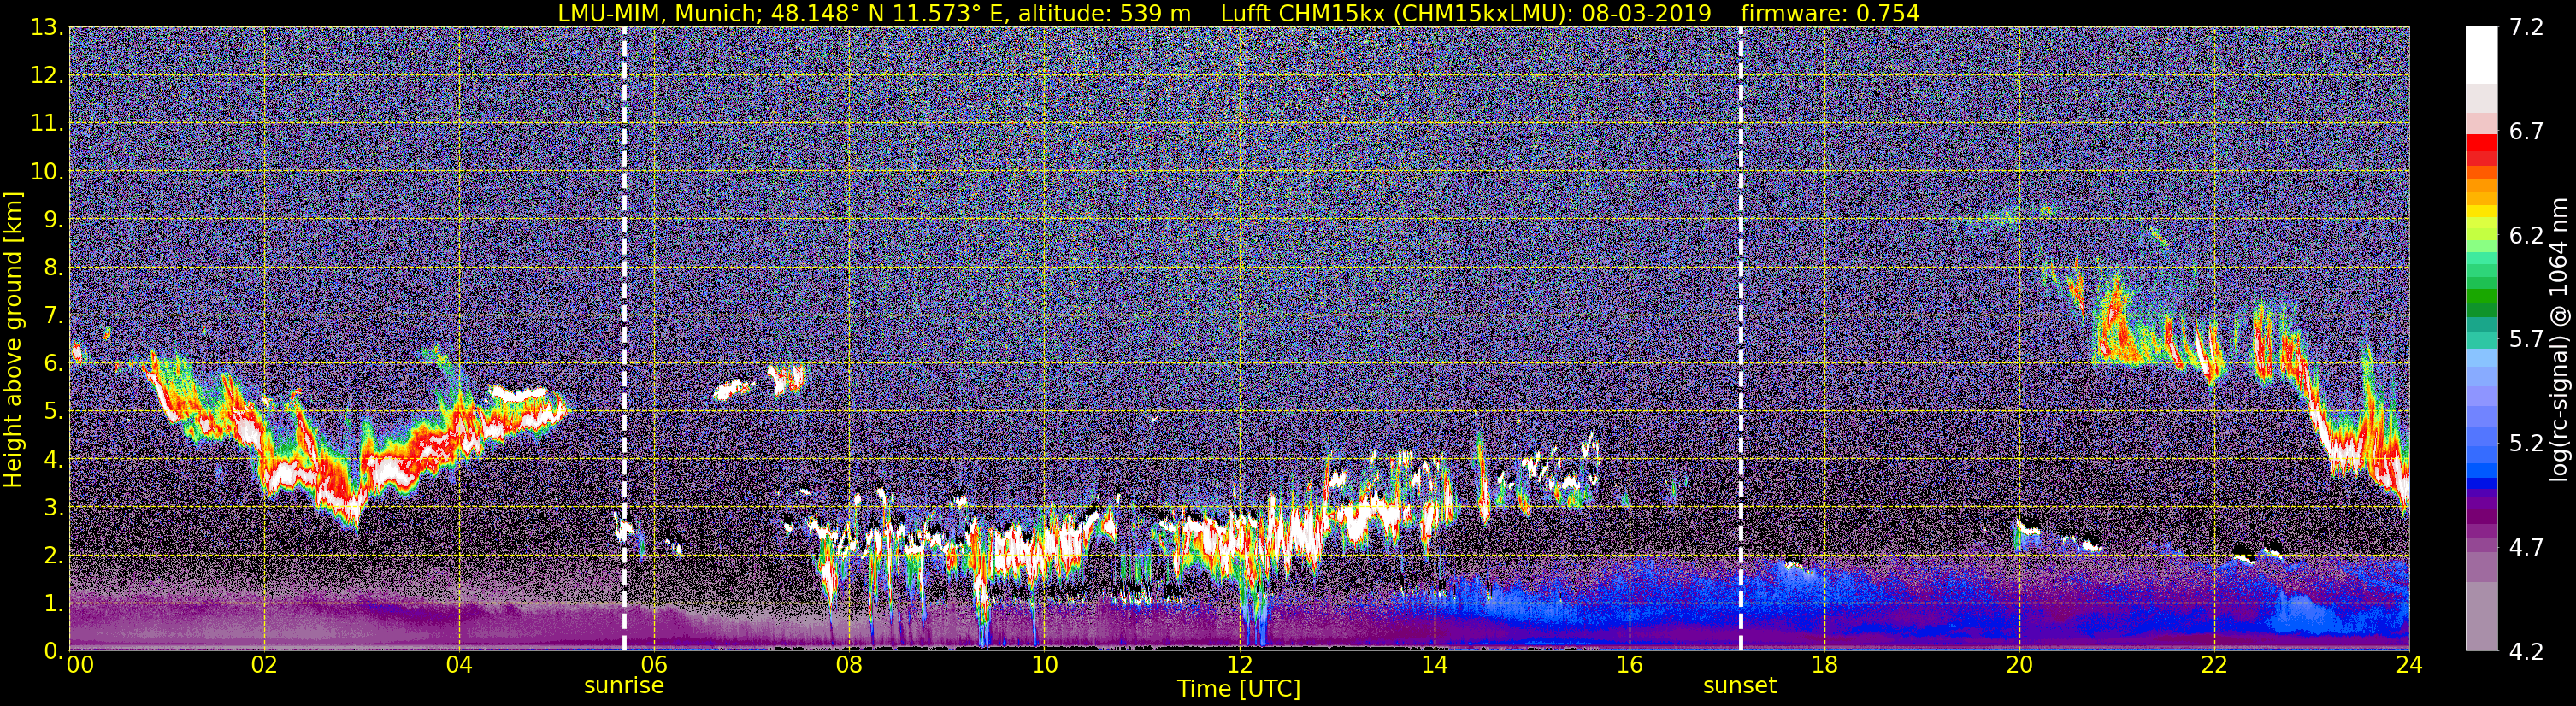
Task: Click the 00 tick label on time axis
Action: click(80, 665)
